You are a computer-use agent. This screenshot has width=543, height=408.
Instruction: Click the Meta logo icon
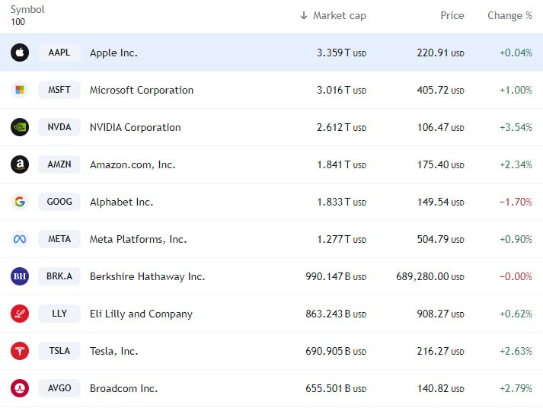[x=20, y=239]
